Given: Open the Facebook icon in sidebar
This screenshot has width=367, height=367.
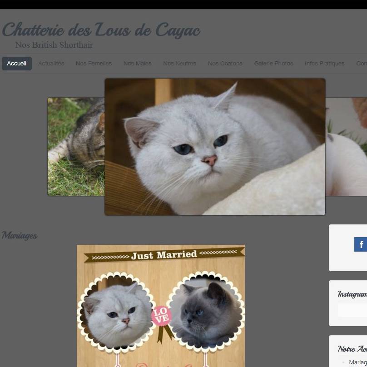Looking at the screenshot, I should 361,244.
